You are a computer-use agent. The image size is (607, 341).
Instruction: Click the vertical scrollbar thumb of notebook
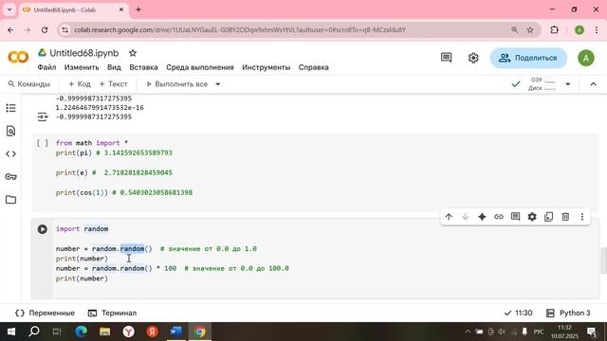[603, 260]
